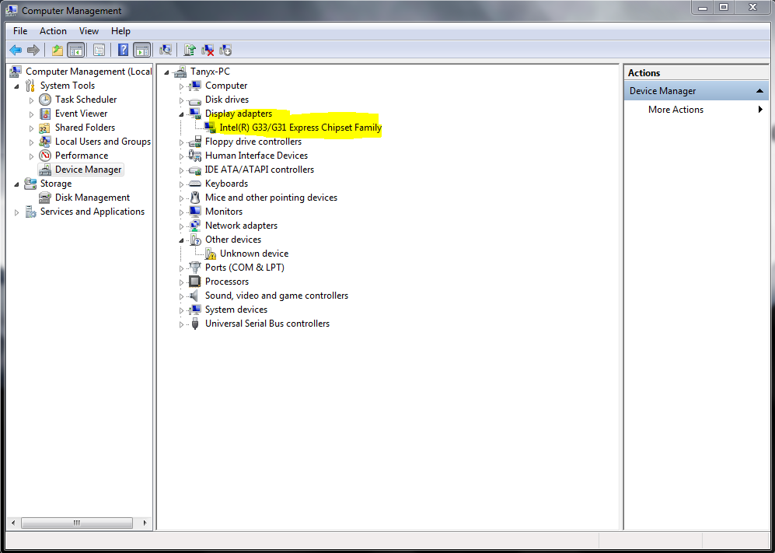Click the Universal Serial Bus controllers icon
The height and width of the screenshot is (553, 775).
pos(195,324)
